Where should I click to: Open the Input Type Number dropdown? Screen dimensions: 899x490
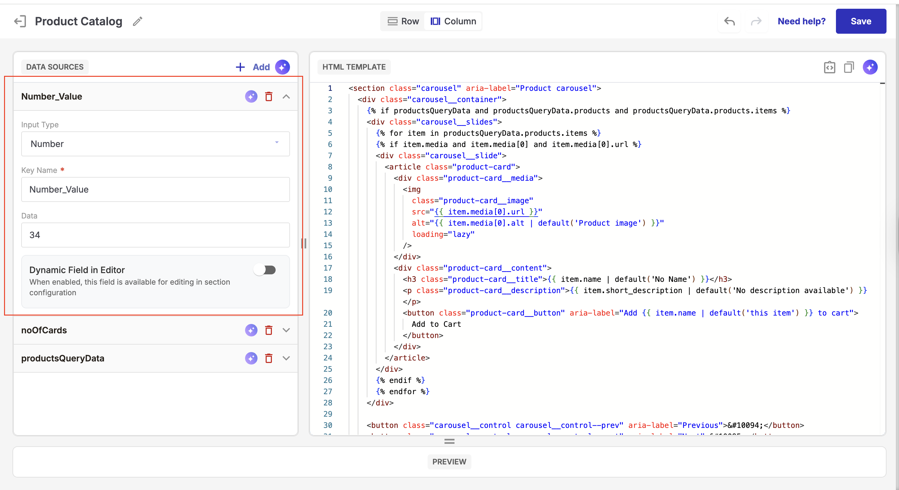pyautogui.click(x=155, y=144)
